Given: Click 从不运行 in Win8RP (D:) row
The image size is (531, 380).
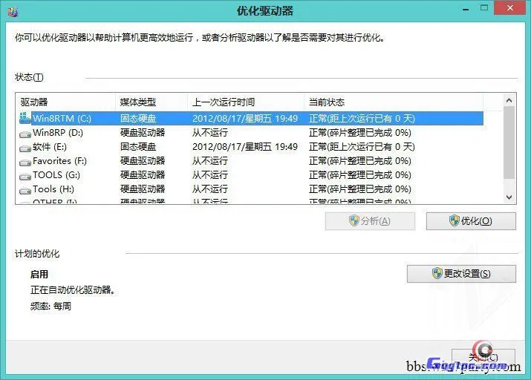Looking at the screenshot, I should point(210,133).
